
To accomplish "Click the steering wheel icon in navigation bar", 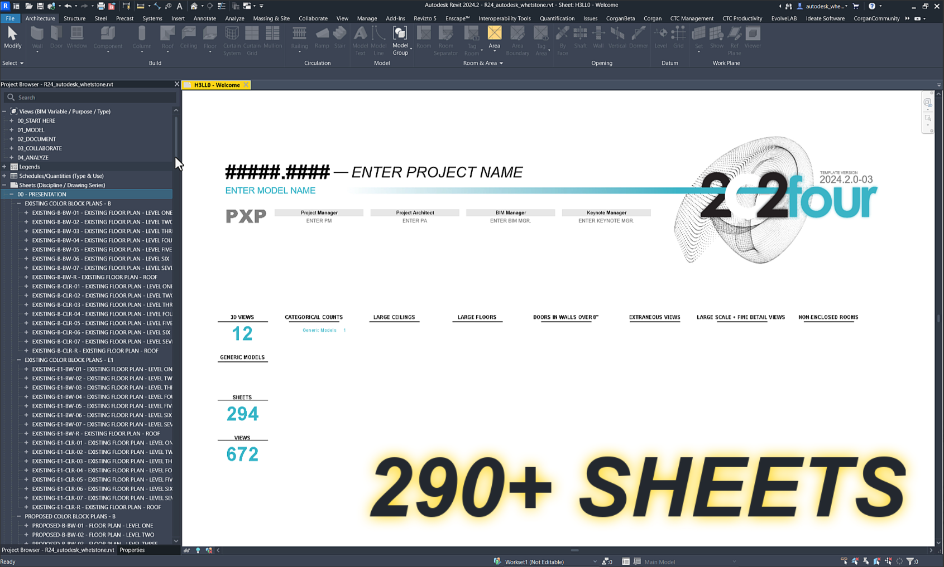I will point(928,103).
